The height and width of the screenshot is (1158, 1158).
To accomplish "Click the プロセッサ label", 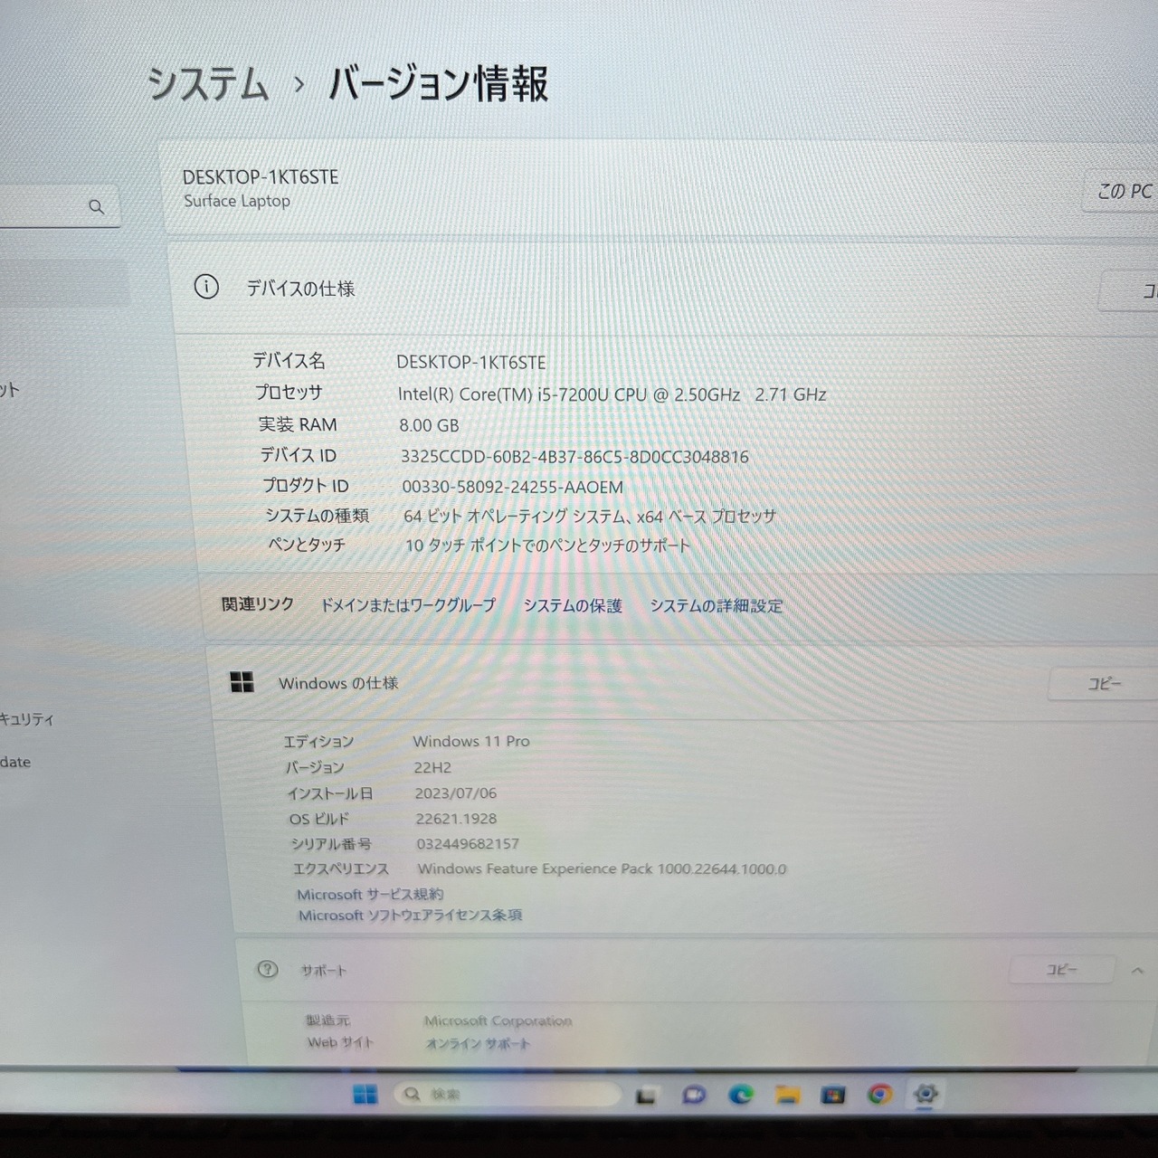I will point(289,393).
